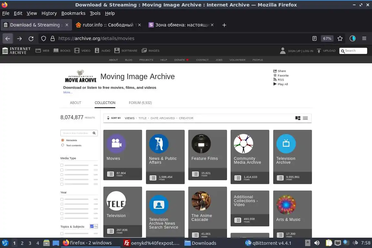
Task: Click the top Search box
Action: click(353, 51)
